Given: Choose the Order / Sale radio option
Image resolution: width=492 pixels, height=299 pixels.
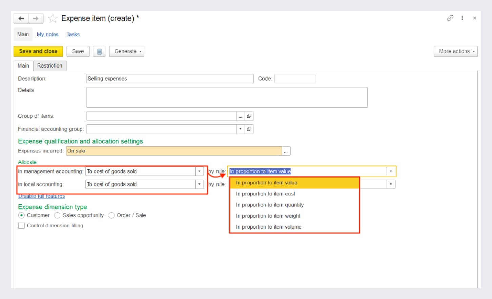Looking at the screenshot, I should (111, 215).
